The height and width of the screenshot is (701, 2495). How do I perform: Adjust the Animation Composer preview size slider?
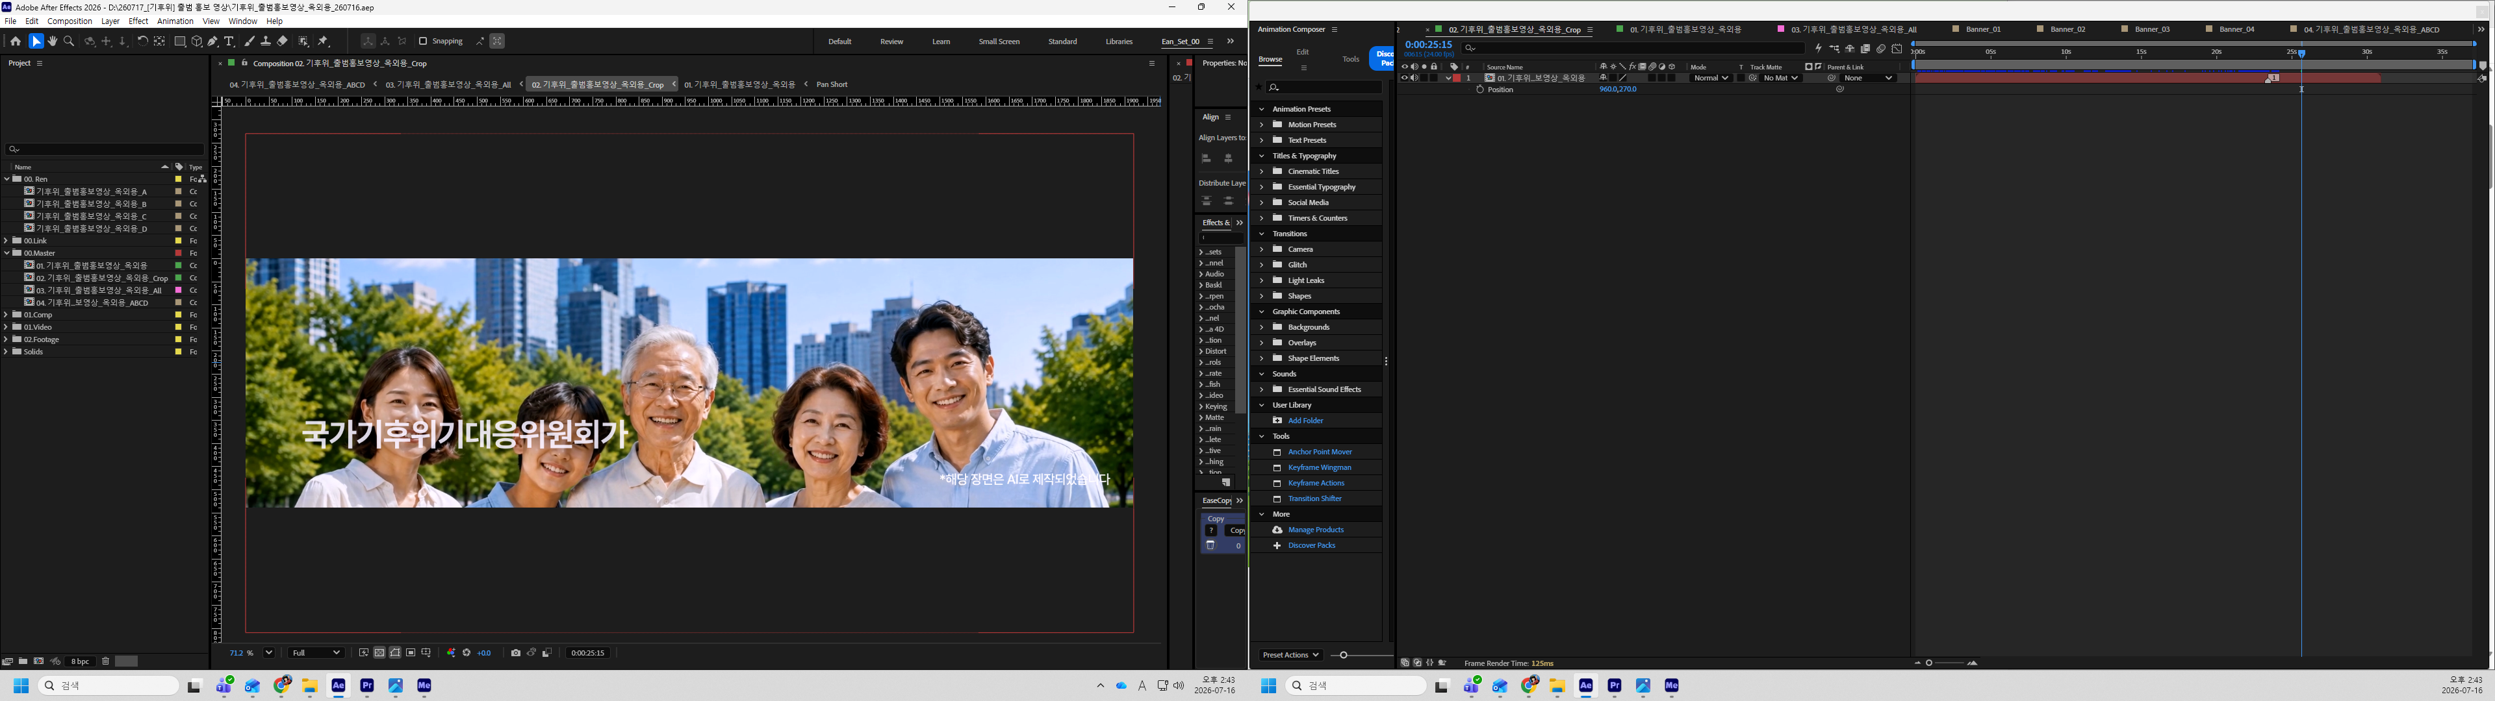(1344, 656)
